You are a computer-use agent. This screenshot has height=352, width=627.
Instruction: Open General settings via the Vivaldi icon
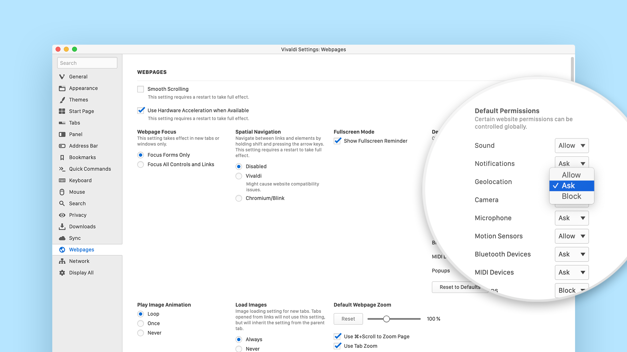coord(62,77)
